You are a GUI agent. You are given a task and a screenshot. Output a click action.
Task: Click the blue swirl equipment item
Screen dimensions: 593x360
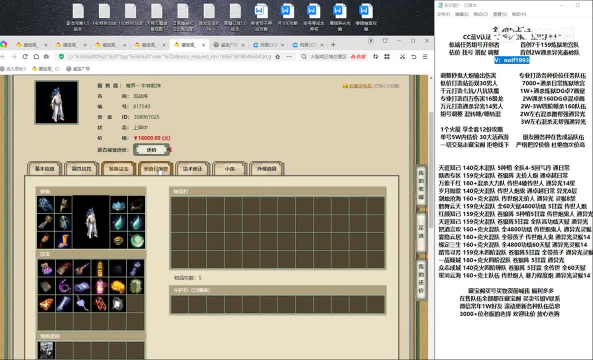pyautogui.click(x=45, y=204)
